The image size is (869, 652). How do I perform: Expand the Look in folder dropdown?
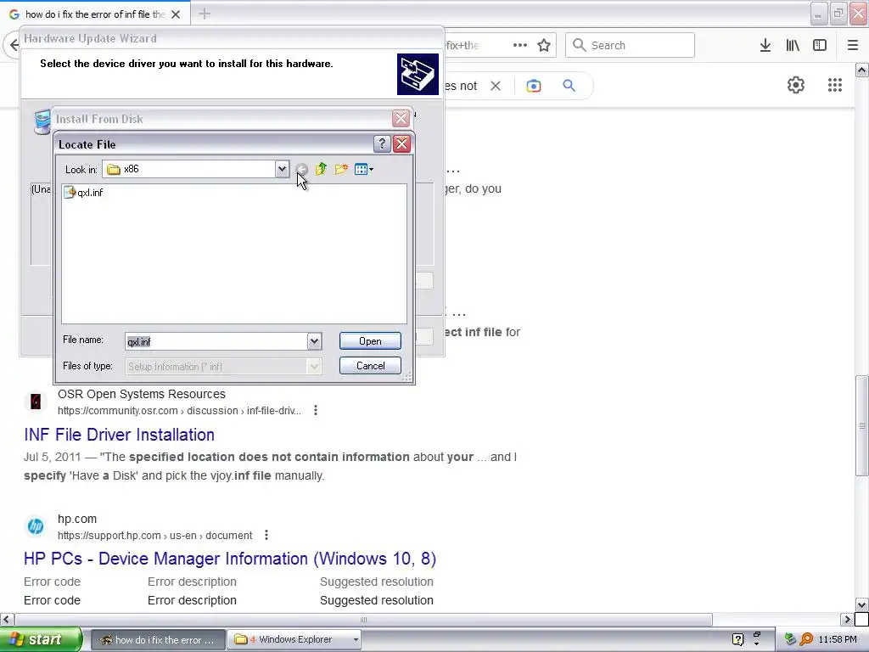pyautogui.click(x=282, y=169)
